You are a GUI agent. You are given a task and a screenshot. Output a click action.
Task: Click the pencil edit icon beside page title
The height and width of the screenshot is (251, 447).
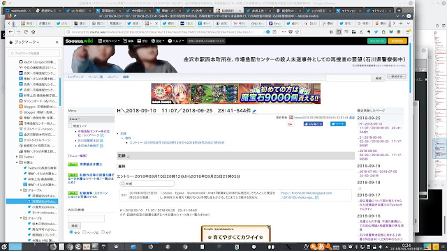tap(254, 111)
